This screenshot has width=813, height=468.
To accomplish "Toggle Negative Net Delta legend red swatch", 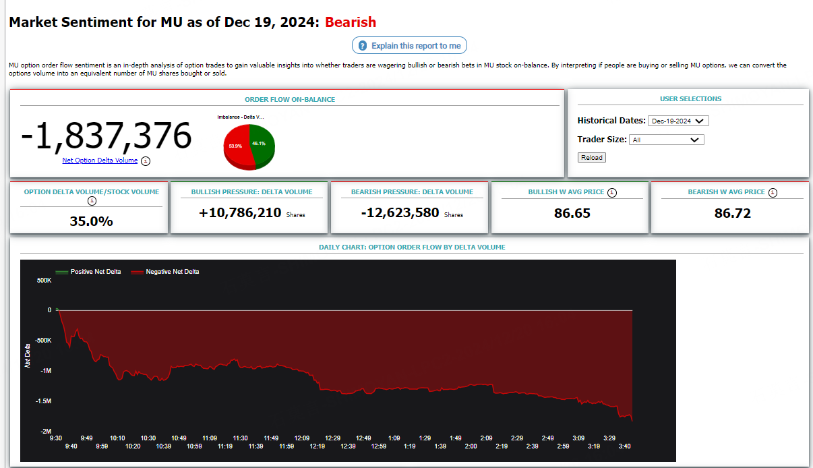I will pyautogui.click(x=137, y=272).
